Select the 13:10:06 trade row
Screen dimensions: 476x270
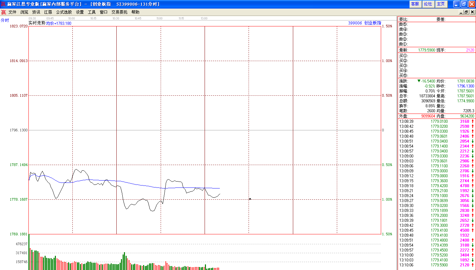coord(436,265)
